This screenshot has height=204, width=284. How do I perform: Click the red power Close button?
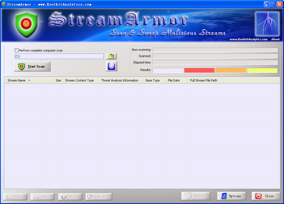(x=266, y=196)
